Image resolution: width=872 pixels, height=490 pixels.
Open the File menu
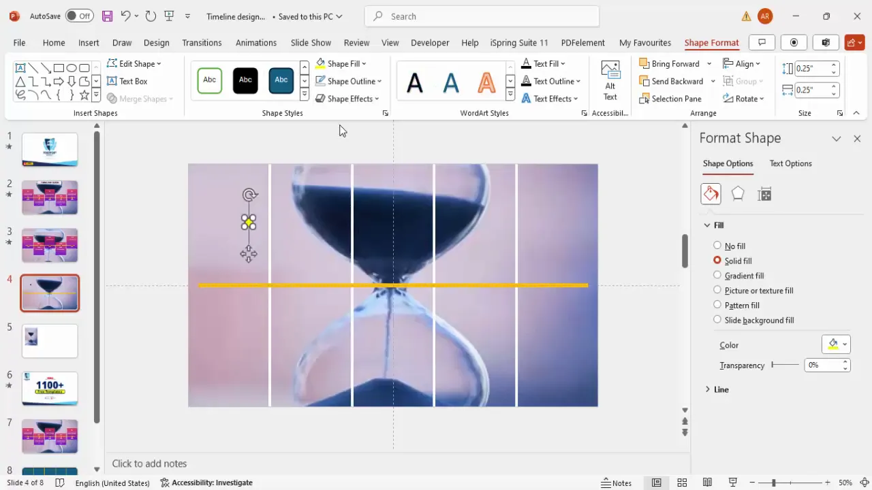19,42
